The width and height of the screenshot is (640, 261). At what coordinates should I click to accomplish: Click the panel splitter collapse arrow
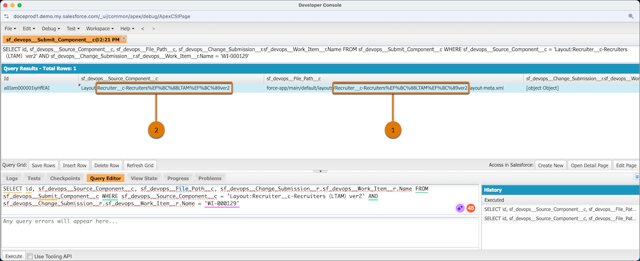[x=321, y=171]
